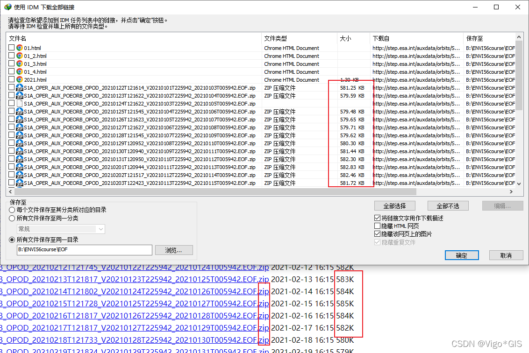Image resolution: width=529 pixels, height=353 pixels.
Task: Open browser link OPOD_20210215T121728 EOF.zip
Action: pyautogui.click(x=134, y=304)
